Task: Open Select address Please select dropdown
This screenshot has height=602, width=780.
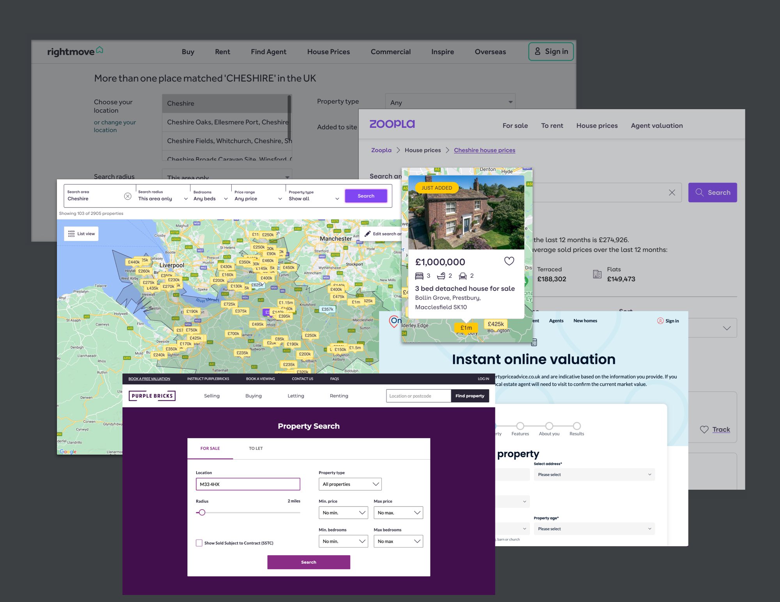Action: point(594,475)
